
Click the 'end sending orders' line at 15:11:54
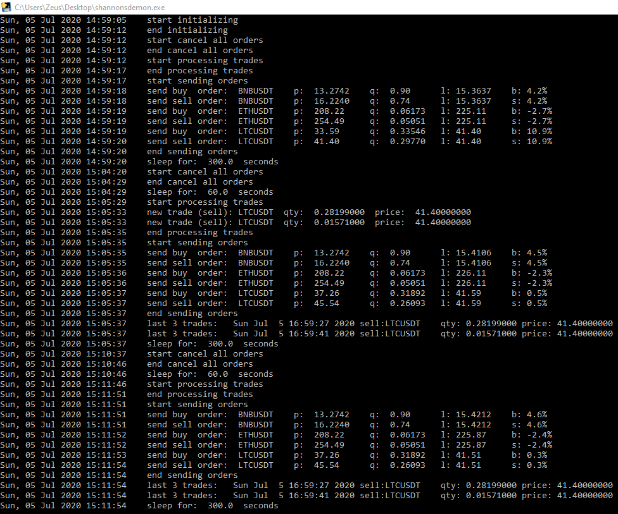(192, 475)
